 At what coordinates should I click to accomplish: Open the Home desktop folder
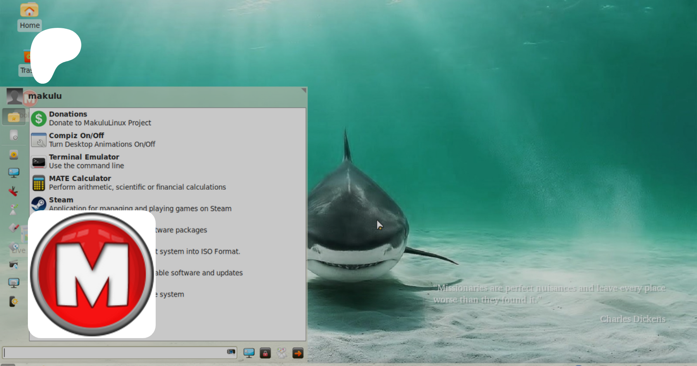click(29, 16)
